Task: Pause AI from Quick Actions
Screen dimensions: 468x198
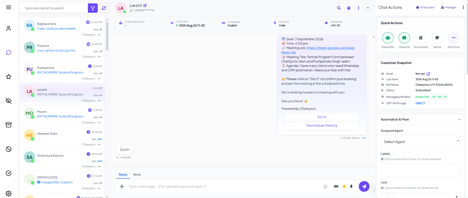Action: pyautogui.click(x=404, y=38)
